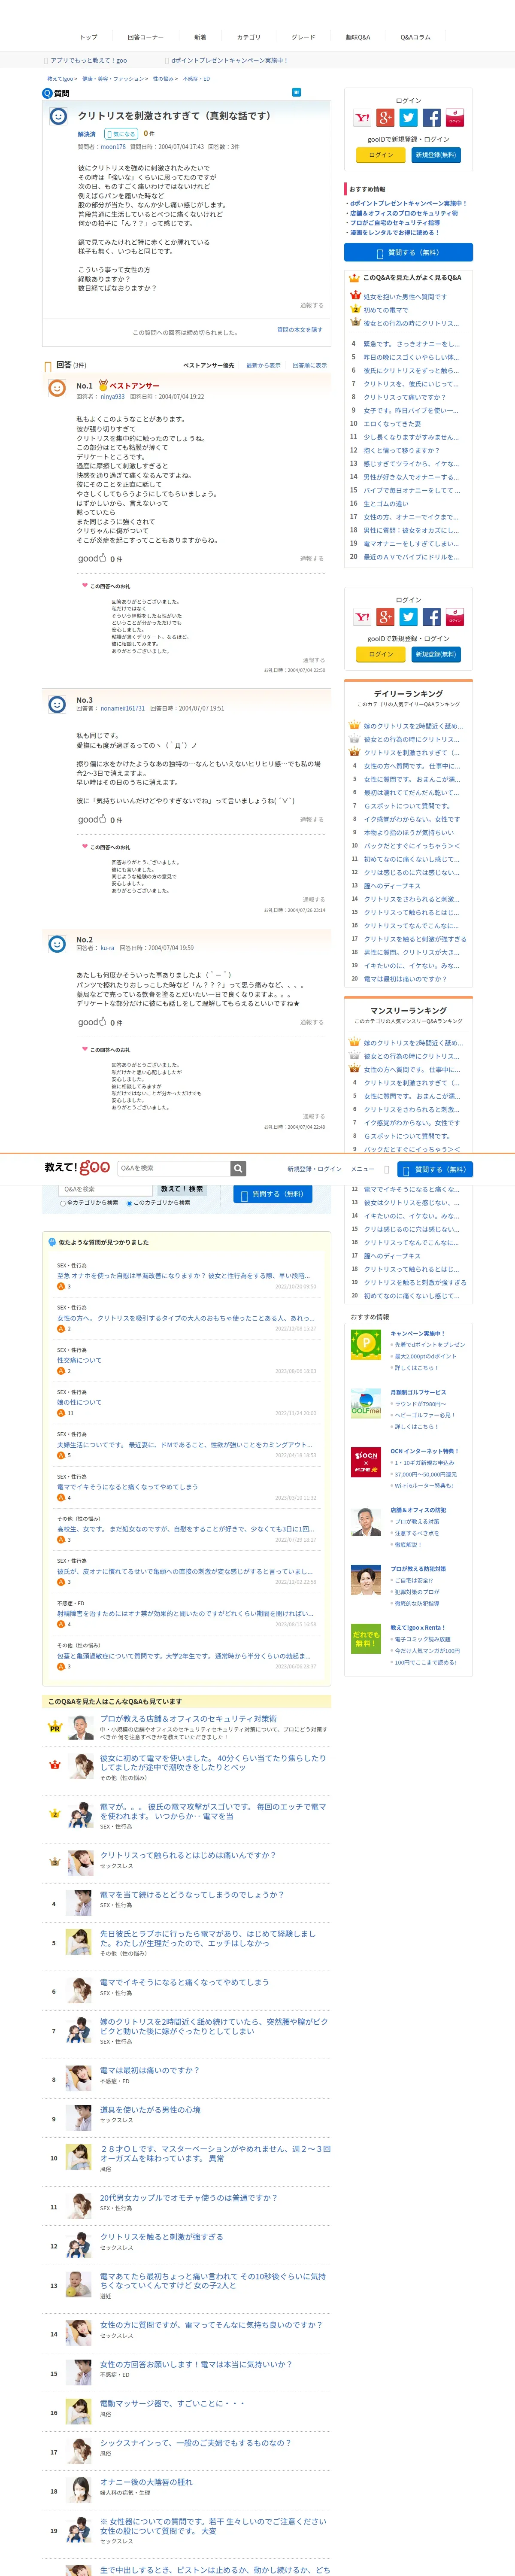Click 新規登録・ログイン in the sticky header
This screenshot has width=515, height=2576.
(x=314, y=1169)
